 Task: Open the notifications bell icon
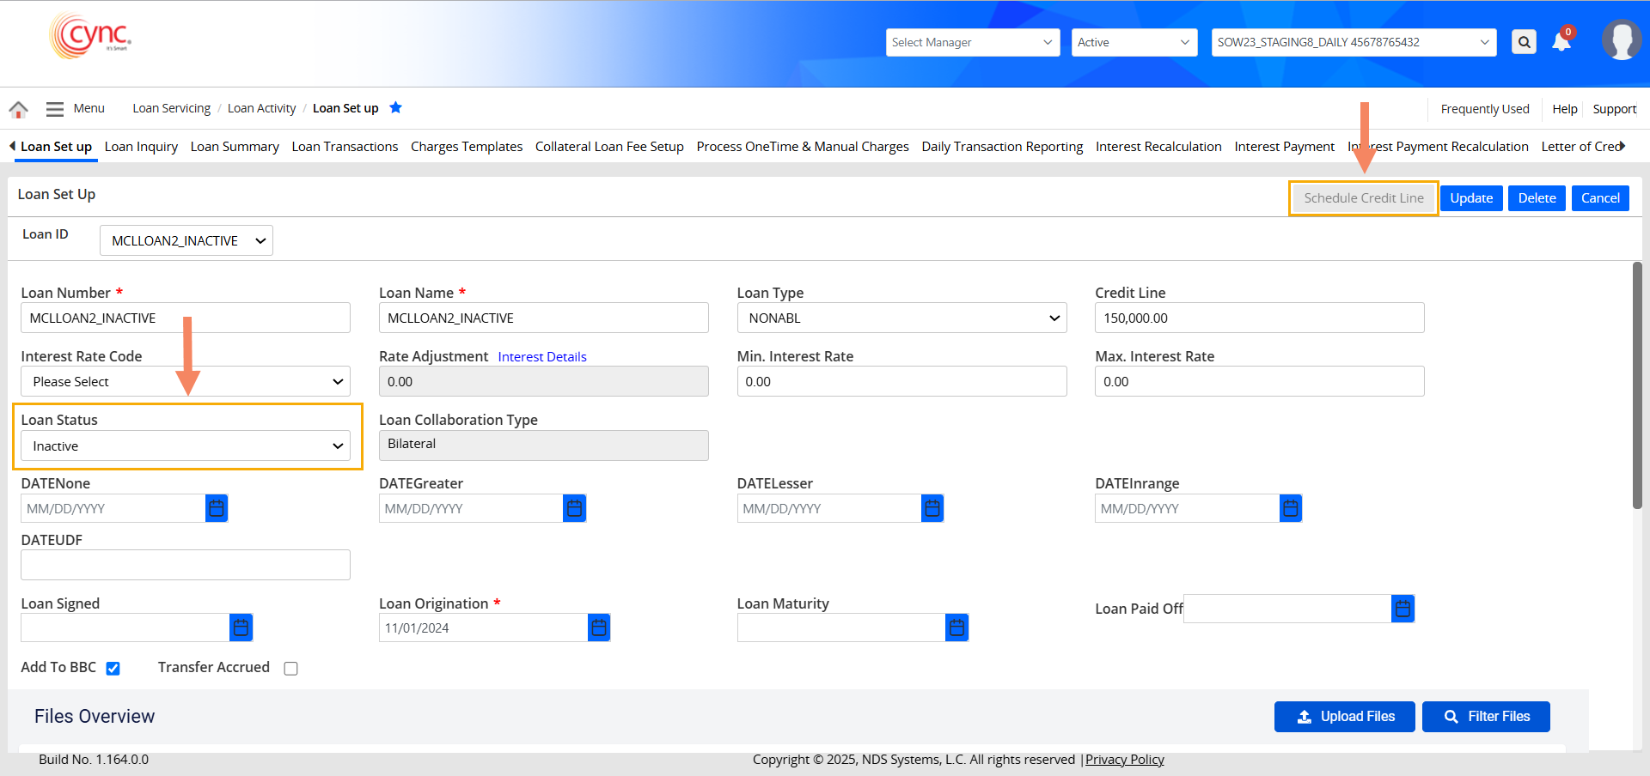pyautogui.click(x=1561, y=42)
